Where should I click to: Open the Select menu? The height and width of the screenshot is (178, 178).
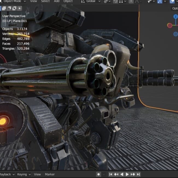[45, 1]
